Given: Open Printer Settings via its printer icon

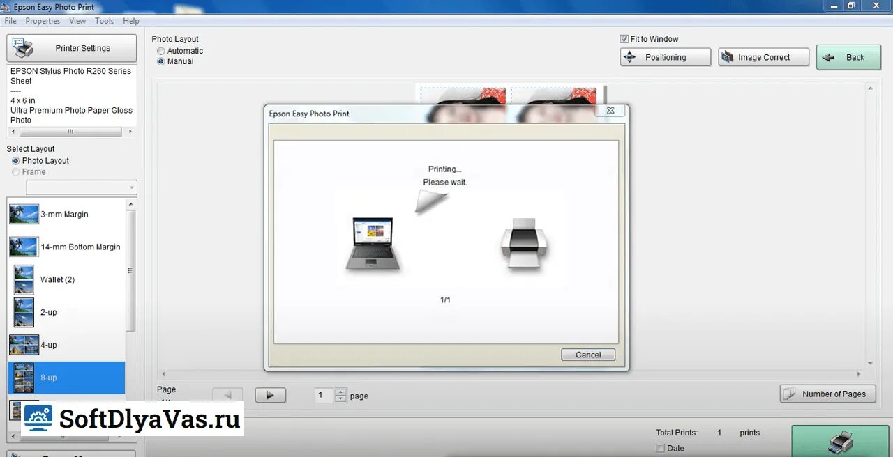Looking at the screenshot, I should (x=23, y=48).
